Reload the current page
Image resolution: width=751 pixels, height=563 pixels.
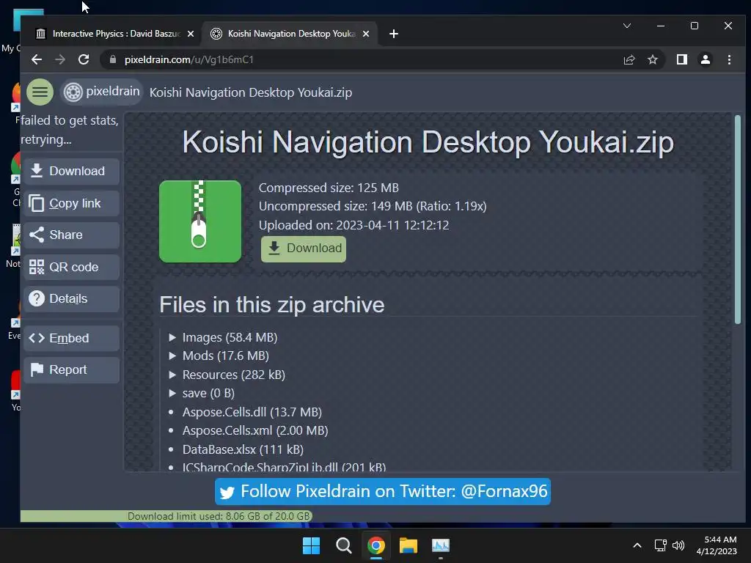84,59
